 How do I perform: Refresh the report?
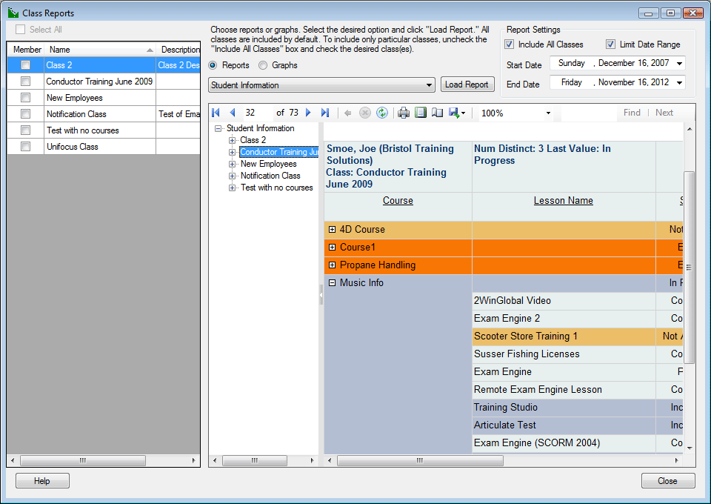(382, 113)
